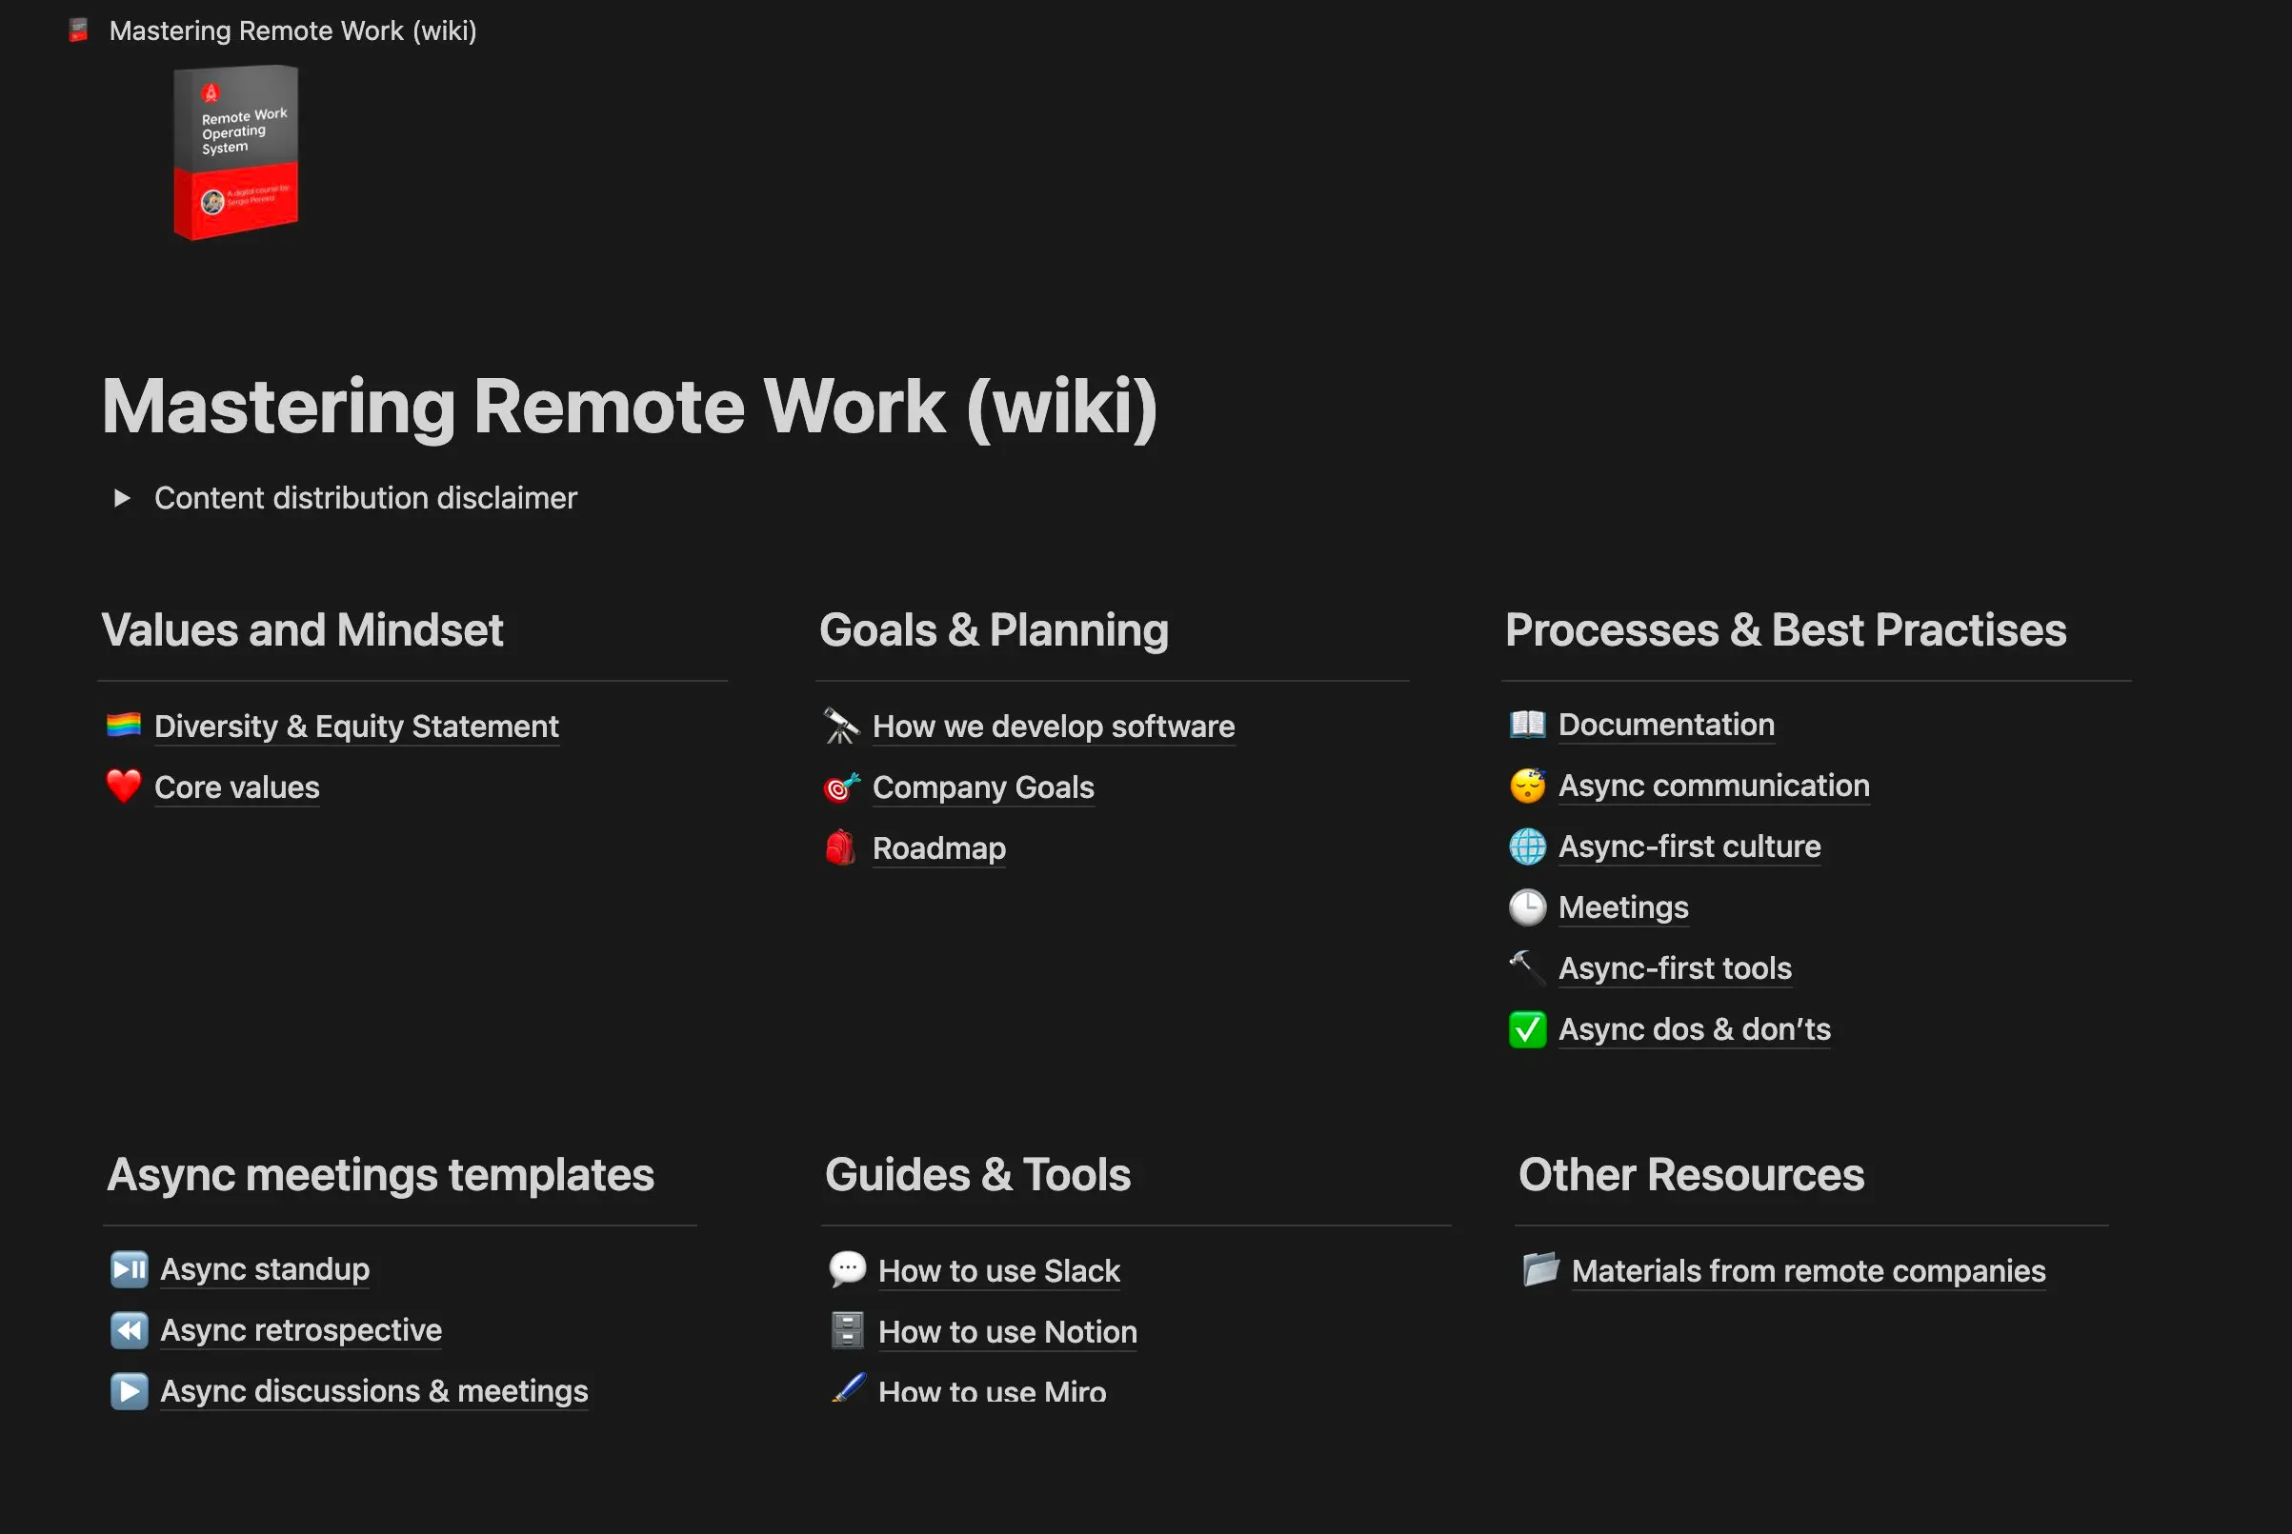Click the speech bubble icon beside How to use Slack

848,1269
